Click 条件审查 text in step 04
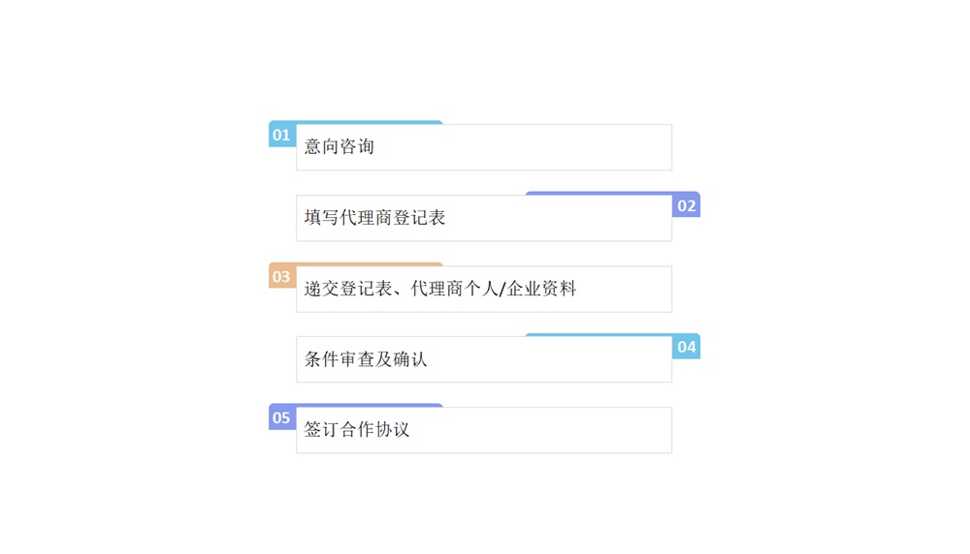 (339, 358)
